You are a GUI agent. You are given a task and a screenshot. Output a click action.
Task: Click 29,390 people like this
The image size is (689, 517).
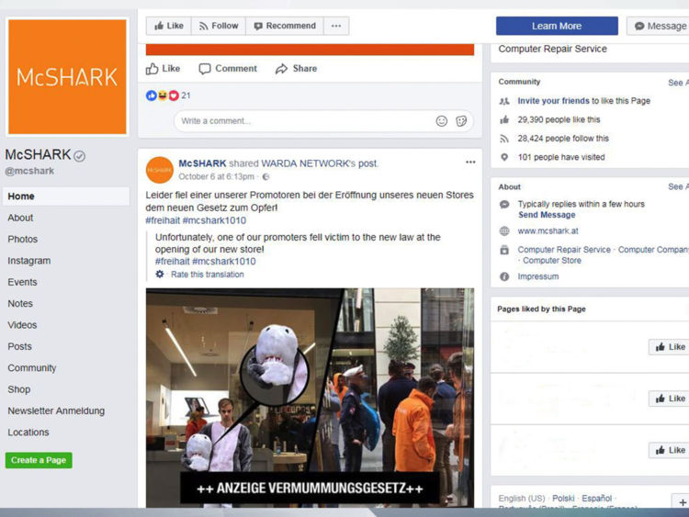click(x=559, y=120)
